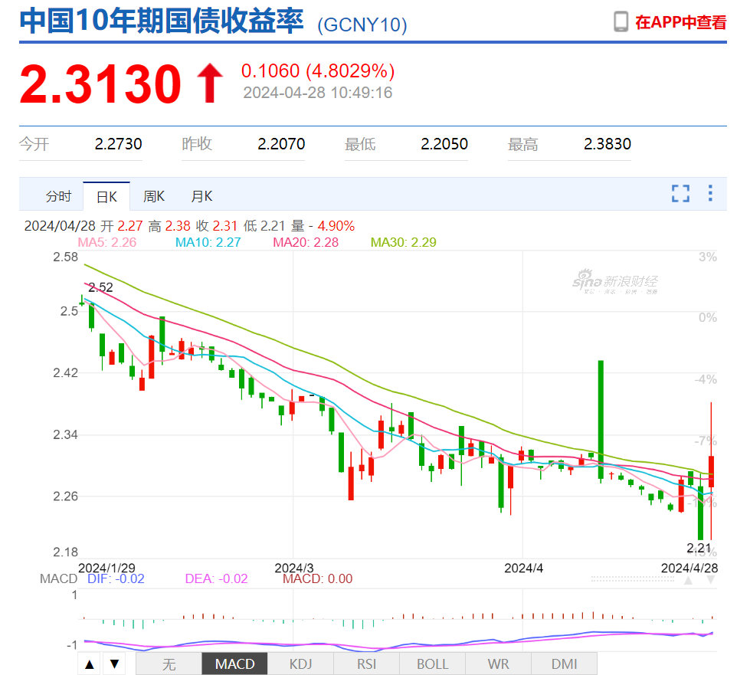Click the MA30: 2.29 legend label
The width and height of the screenshot is (750, 675).
tap(403, 242)
